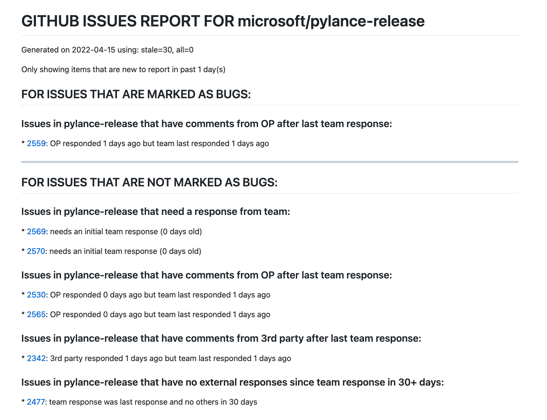This screenshot has width=547, height=420.
Task: Click bugs section 'comments from OP' subheading
Action: 207,124
